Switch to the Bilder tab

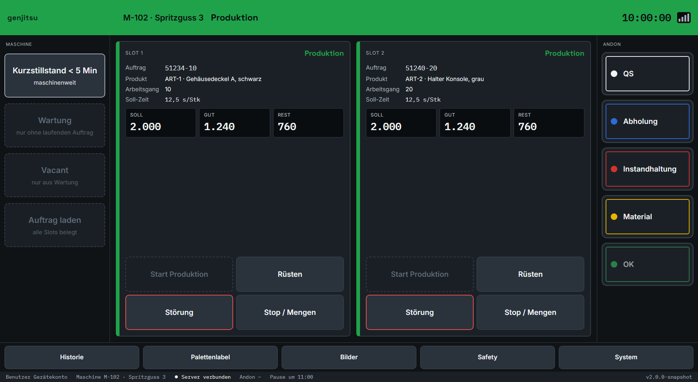pyautogui.click(x=349, y=357)
